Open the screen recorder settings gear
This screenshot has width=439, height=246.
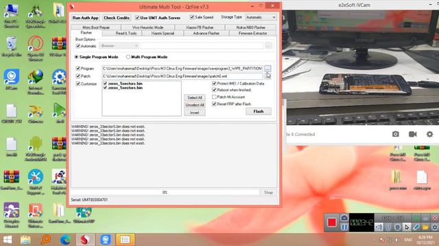point(434,227)
